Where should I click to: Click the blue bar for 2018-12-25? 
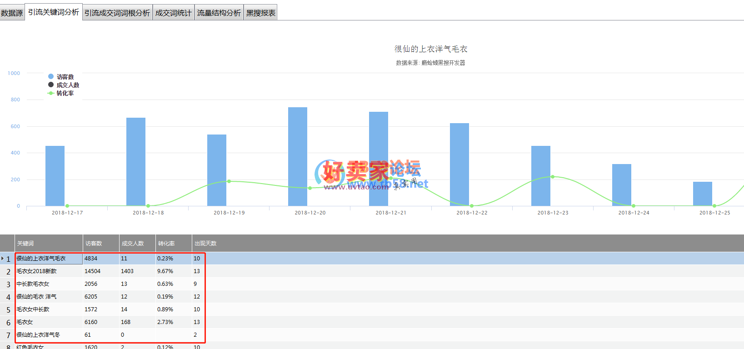click(x=702, y=194)
